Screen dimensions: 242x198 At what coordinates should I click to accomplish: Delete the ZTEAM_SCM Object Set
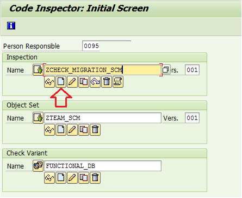coord(95,130)
